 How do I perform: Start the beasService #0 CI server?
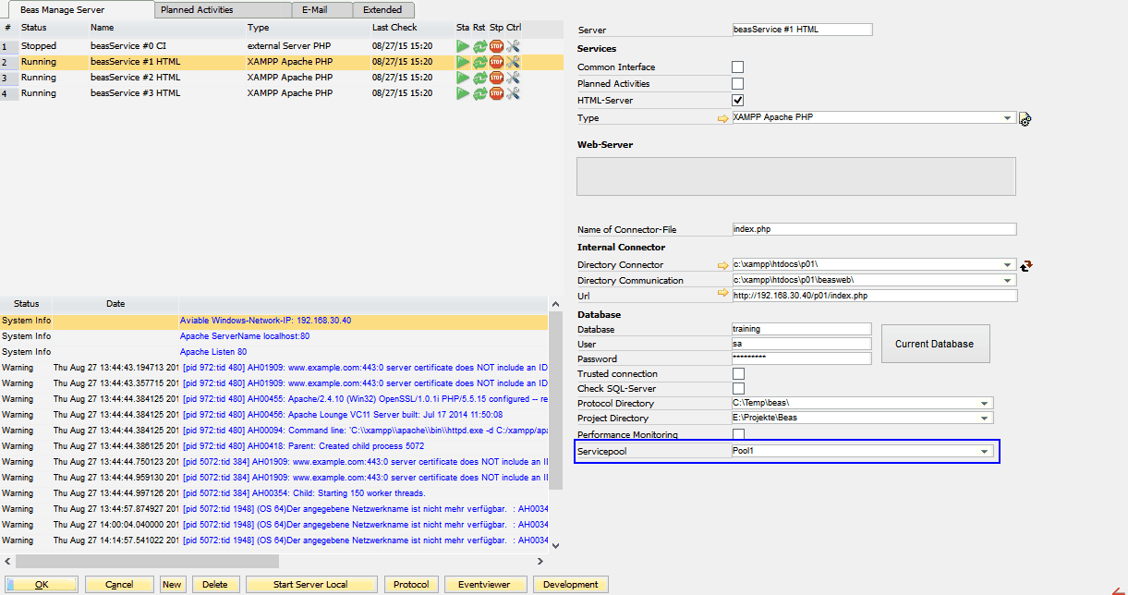[463, 46]
